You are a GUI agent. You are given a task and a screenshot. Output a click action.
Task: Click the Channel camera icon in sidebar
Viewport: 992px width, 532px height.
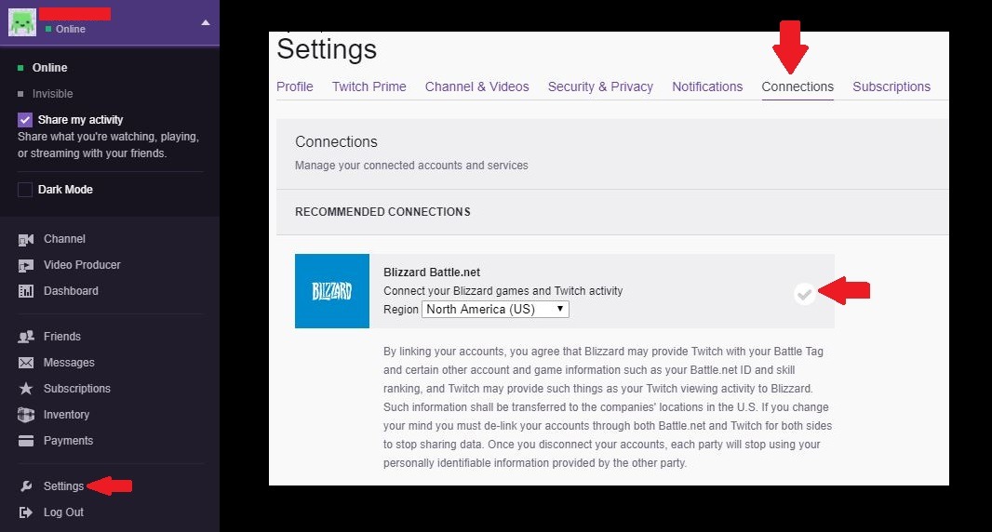tap(26, 240)
